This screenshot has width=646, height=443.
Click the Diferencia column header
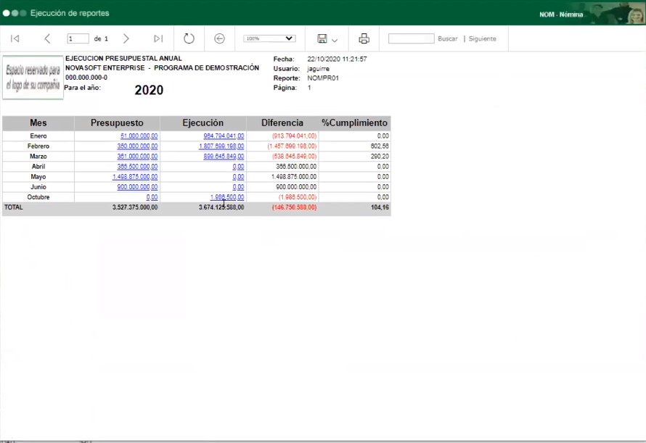[282, 123]
